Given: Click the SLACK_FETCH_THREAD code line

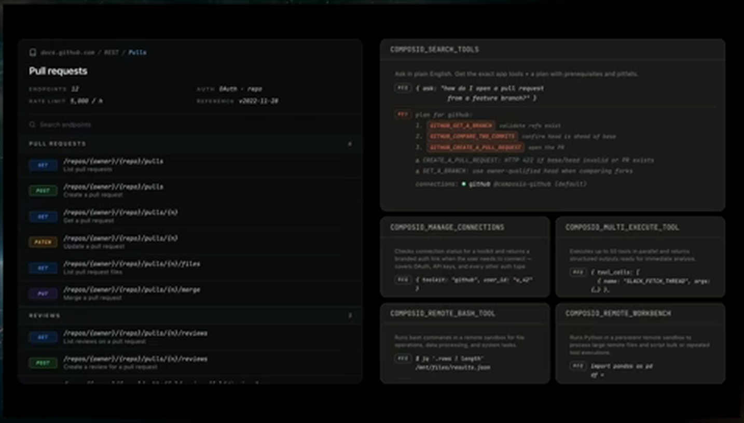Looking at the screenshot, I should point(653,281).
